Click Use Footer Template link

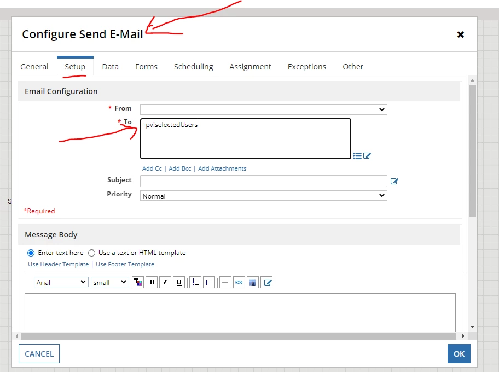125,264
